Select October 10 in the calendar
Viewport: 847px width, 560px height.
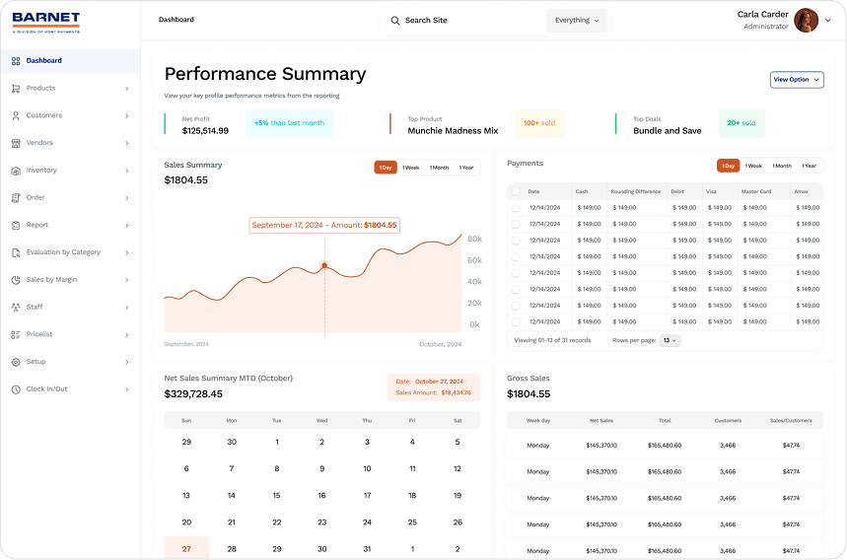point(367,468)
